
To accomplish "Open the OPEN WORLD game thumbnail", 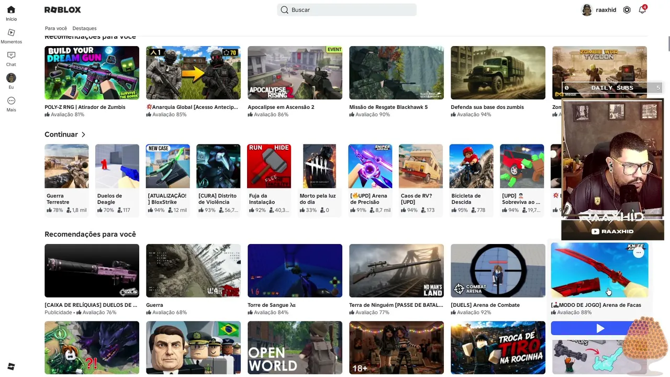I will 295,348.
